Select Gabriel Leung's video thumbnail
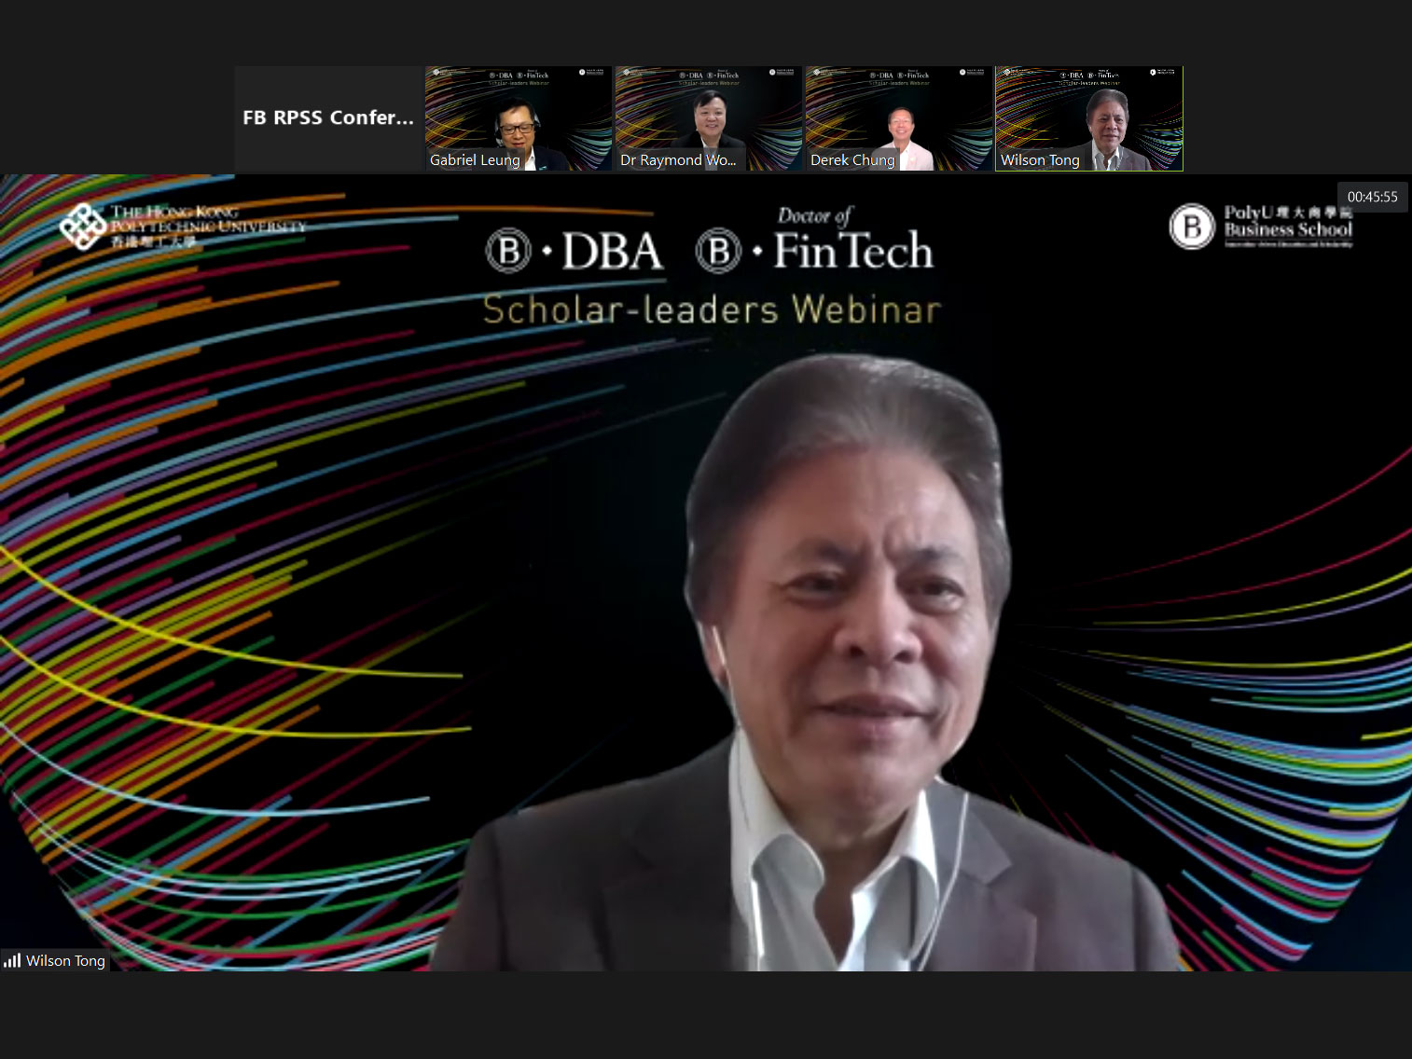Screen dimensions: 1412x1059 [519, 118]
